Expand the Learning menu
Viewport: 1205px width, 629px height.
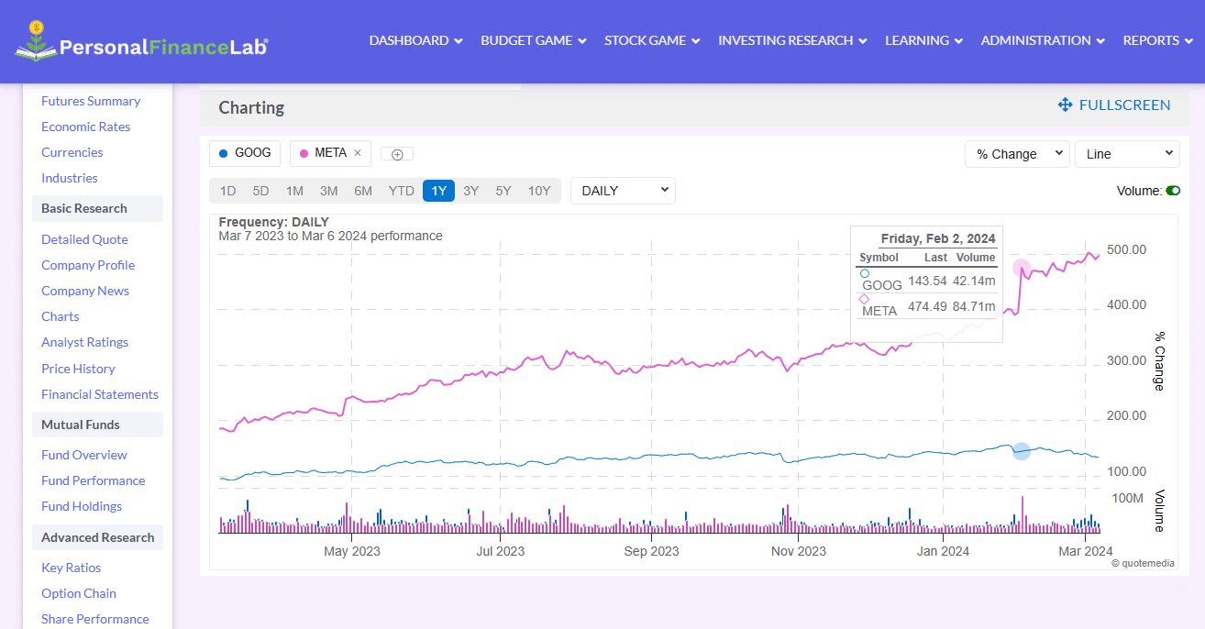pos(923,40)
